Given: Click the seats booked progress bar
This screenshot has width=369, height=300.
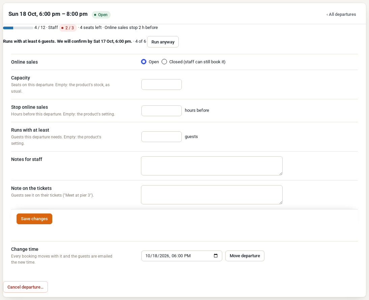Looking at the screenshot, I should (x=18, y=28).
